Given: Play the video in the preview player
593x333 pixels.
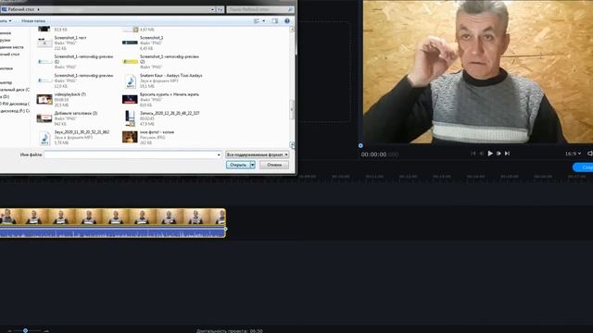Looking at the screenshot, I should [490, 154].
